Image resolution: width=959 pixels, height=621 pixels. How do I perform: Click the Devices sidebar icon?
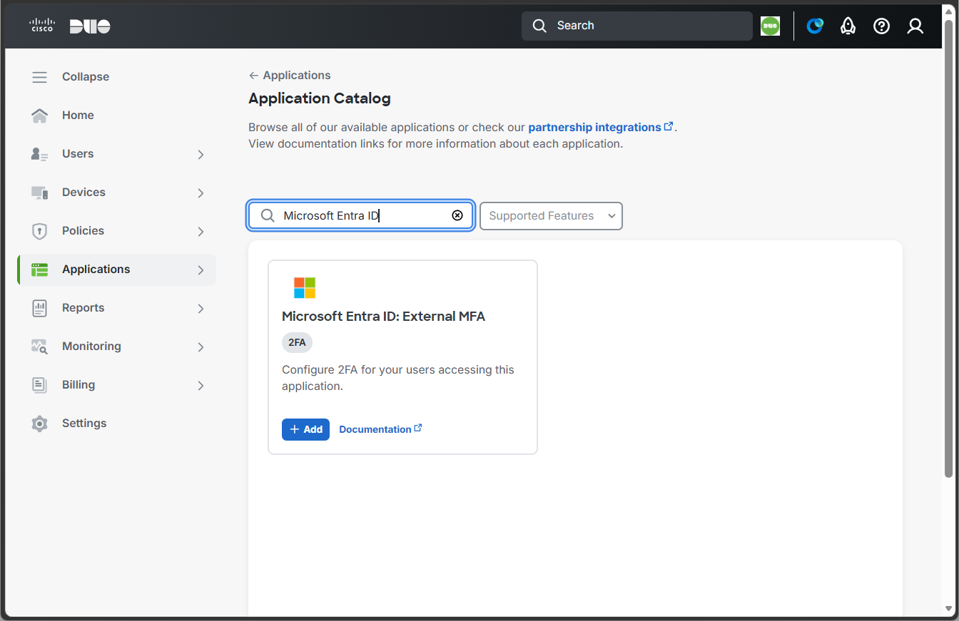(40, 193)
